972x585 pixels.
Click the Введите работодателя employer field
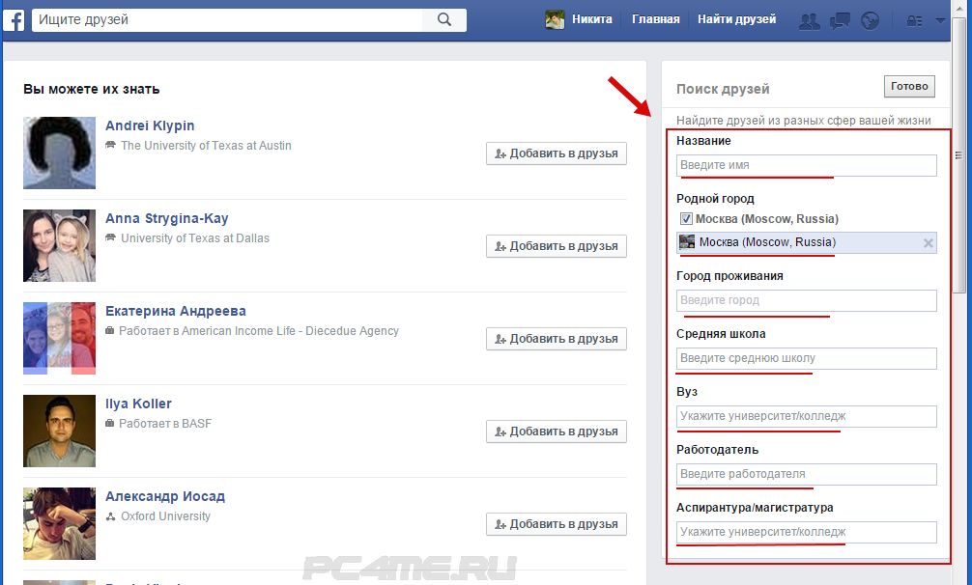tap(806, 475)
